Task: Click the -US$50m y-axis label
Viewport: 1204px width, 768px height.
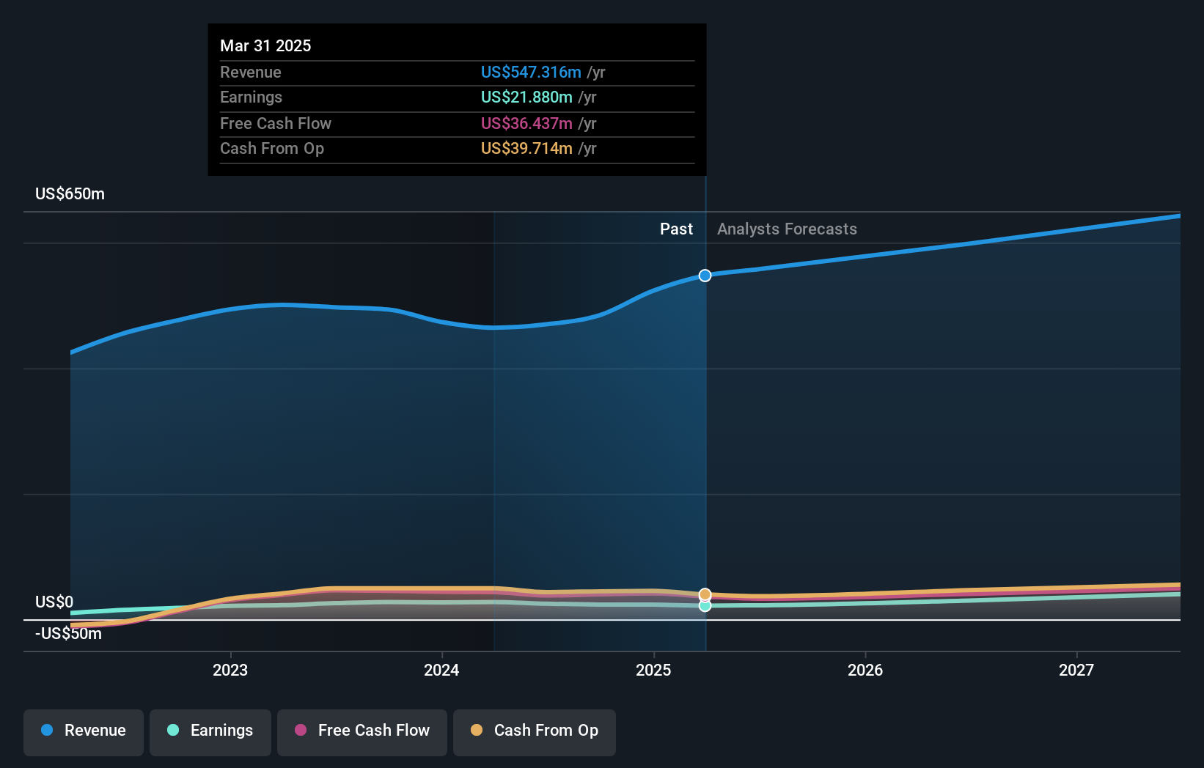Action: (68, 634)
